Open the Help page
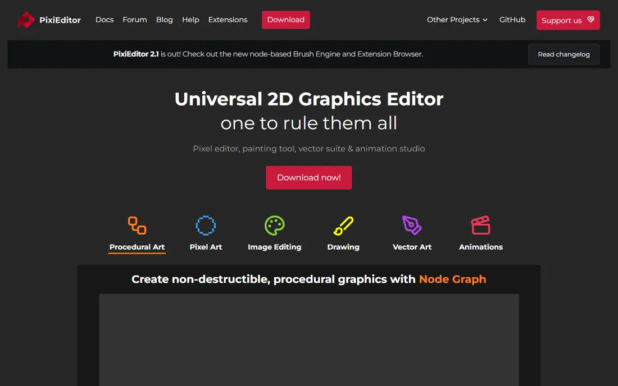This screenshot has width=618, height=386. coord(190,20)
